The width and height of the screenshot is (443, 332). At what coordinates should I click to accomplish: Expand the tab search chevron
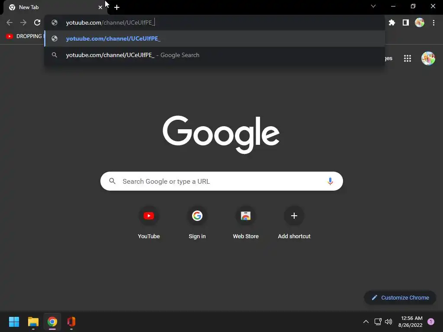[373, 6]
